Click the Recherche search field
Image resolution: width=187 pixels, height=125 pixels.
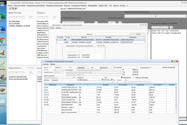click(x=113, y=34)
